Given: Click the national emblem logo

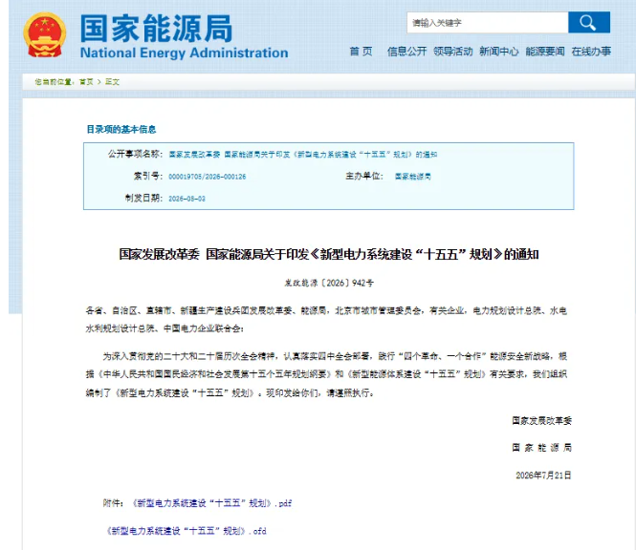Looking at the screenshot, I should click(x=45, y=34).
